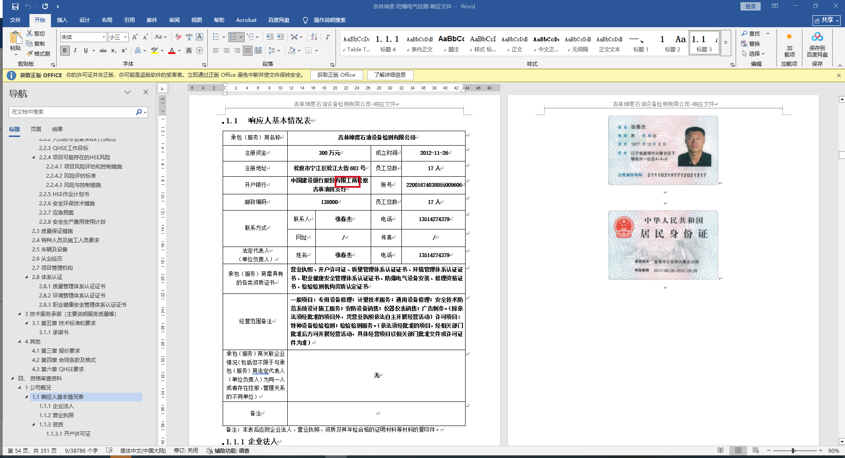Open the Change Case (Aa) dropdown
Screen dimensions: 845x458
point(161,37)
